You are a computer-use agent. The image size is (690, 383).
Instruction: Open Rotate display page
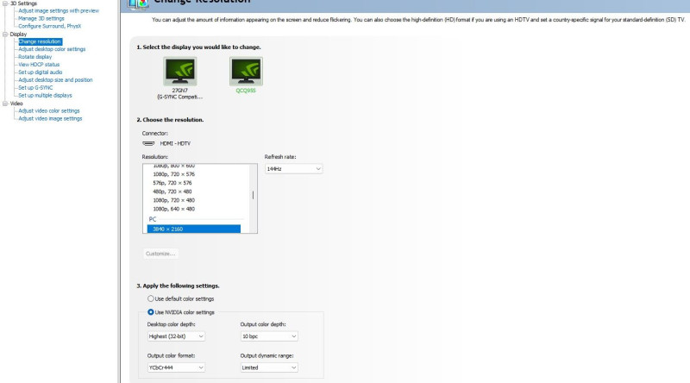click(34, 57)
